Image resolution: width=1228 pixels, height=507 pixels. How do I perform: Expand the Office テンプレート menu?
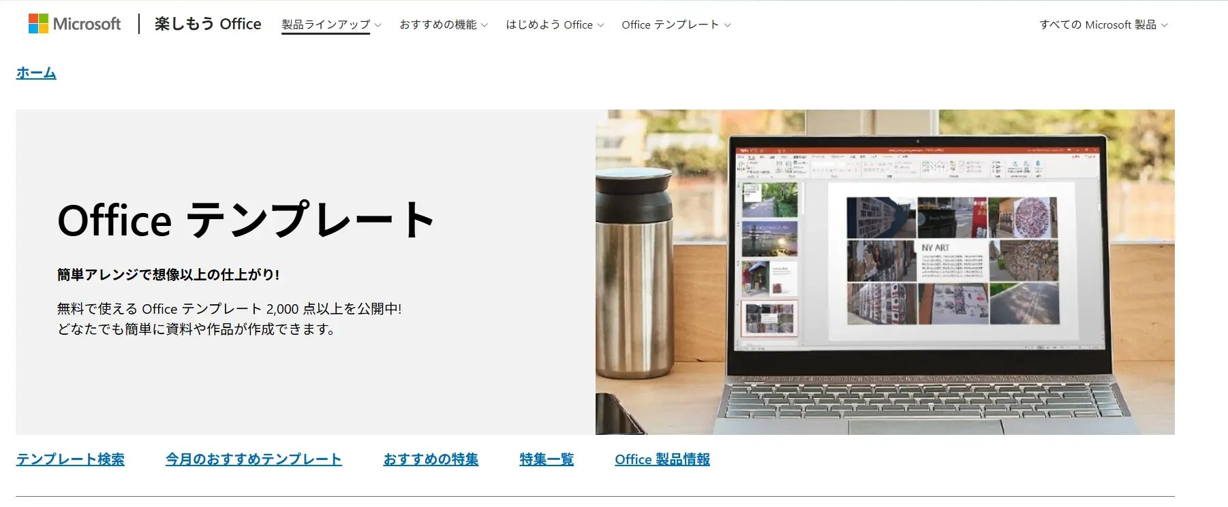676,24
